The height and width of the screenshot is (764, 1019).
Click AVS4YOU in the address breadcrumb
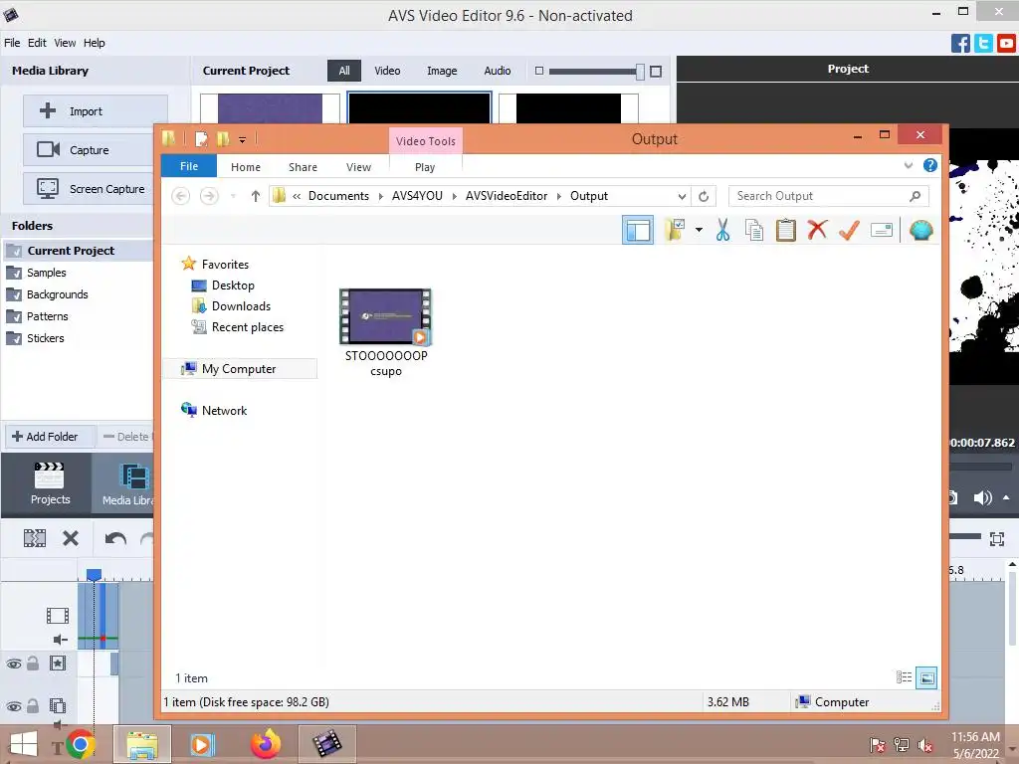pos(417,196)
